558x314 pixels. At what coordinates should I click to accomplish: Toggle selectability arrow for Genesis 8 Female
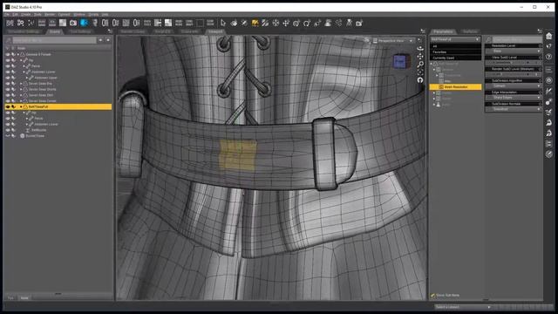[14, 54]
